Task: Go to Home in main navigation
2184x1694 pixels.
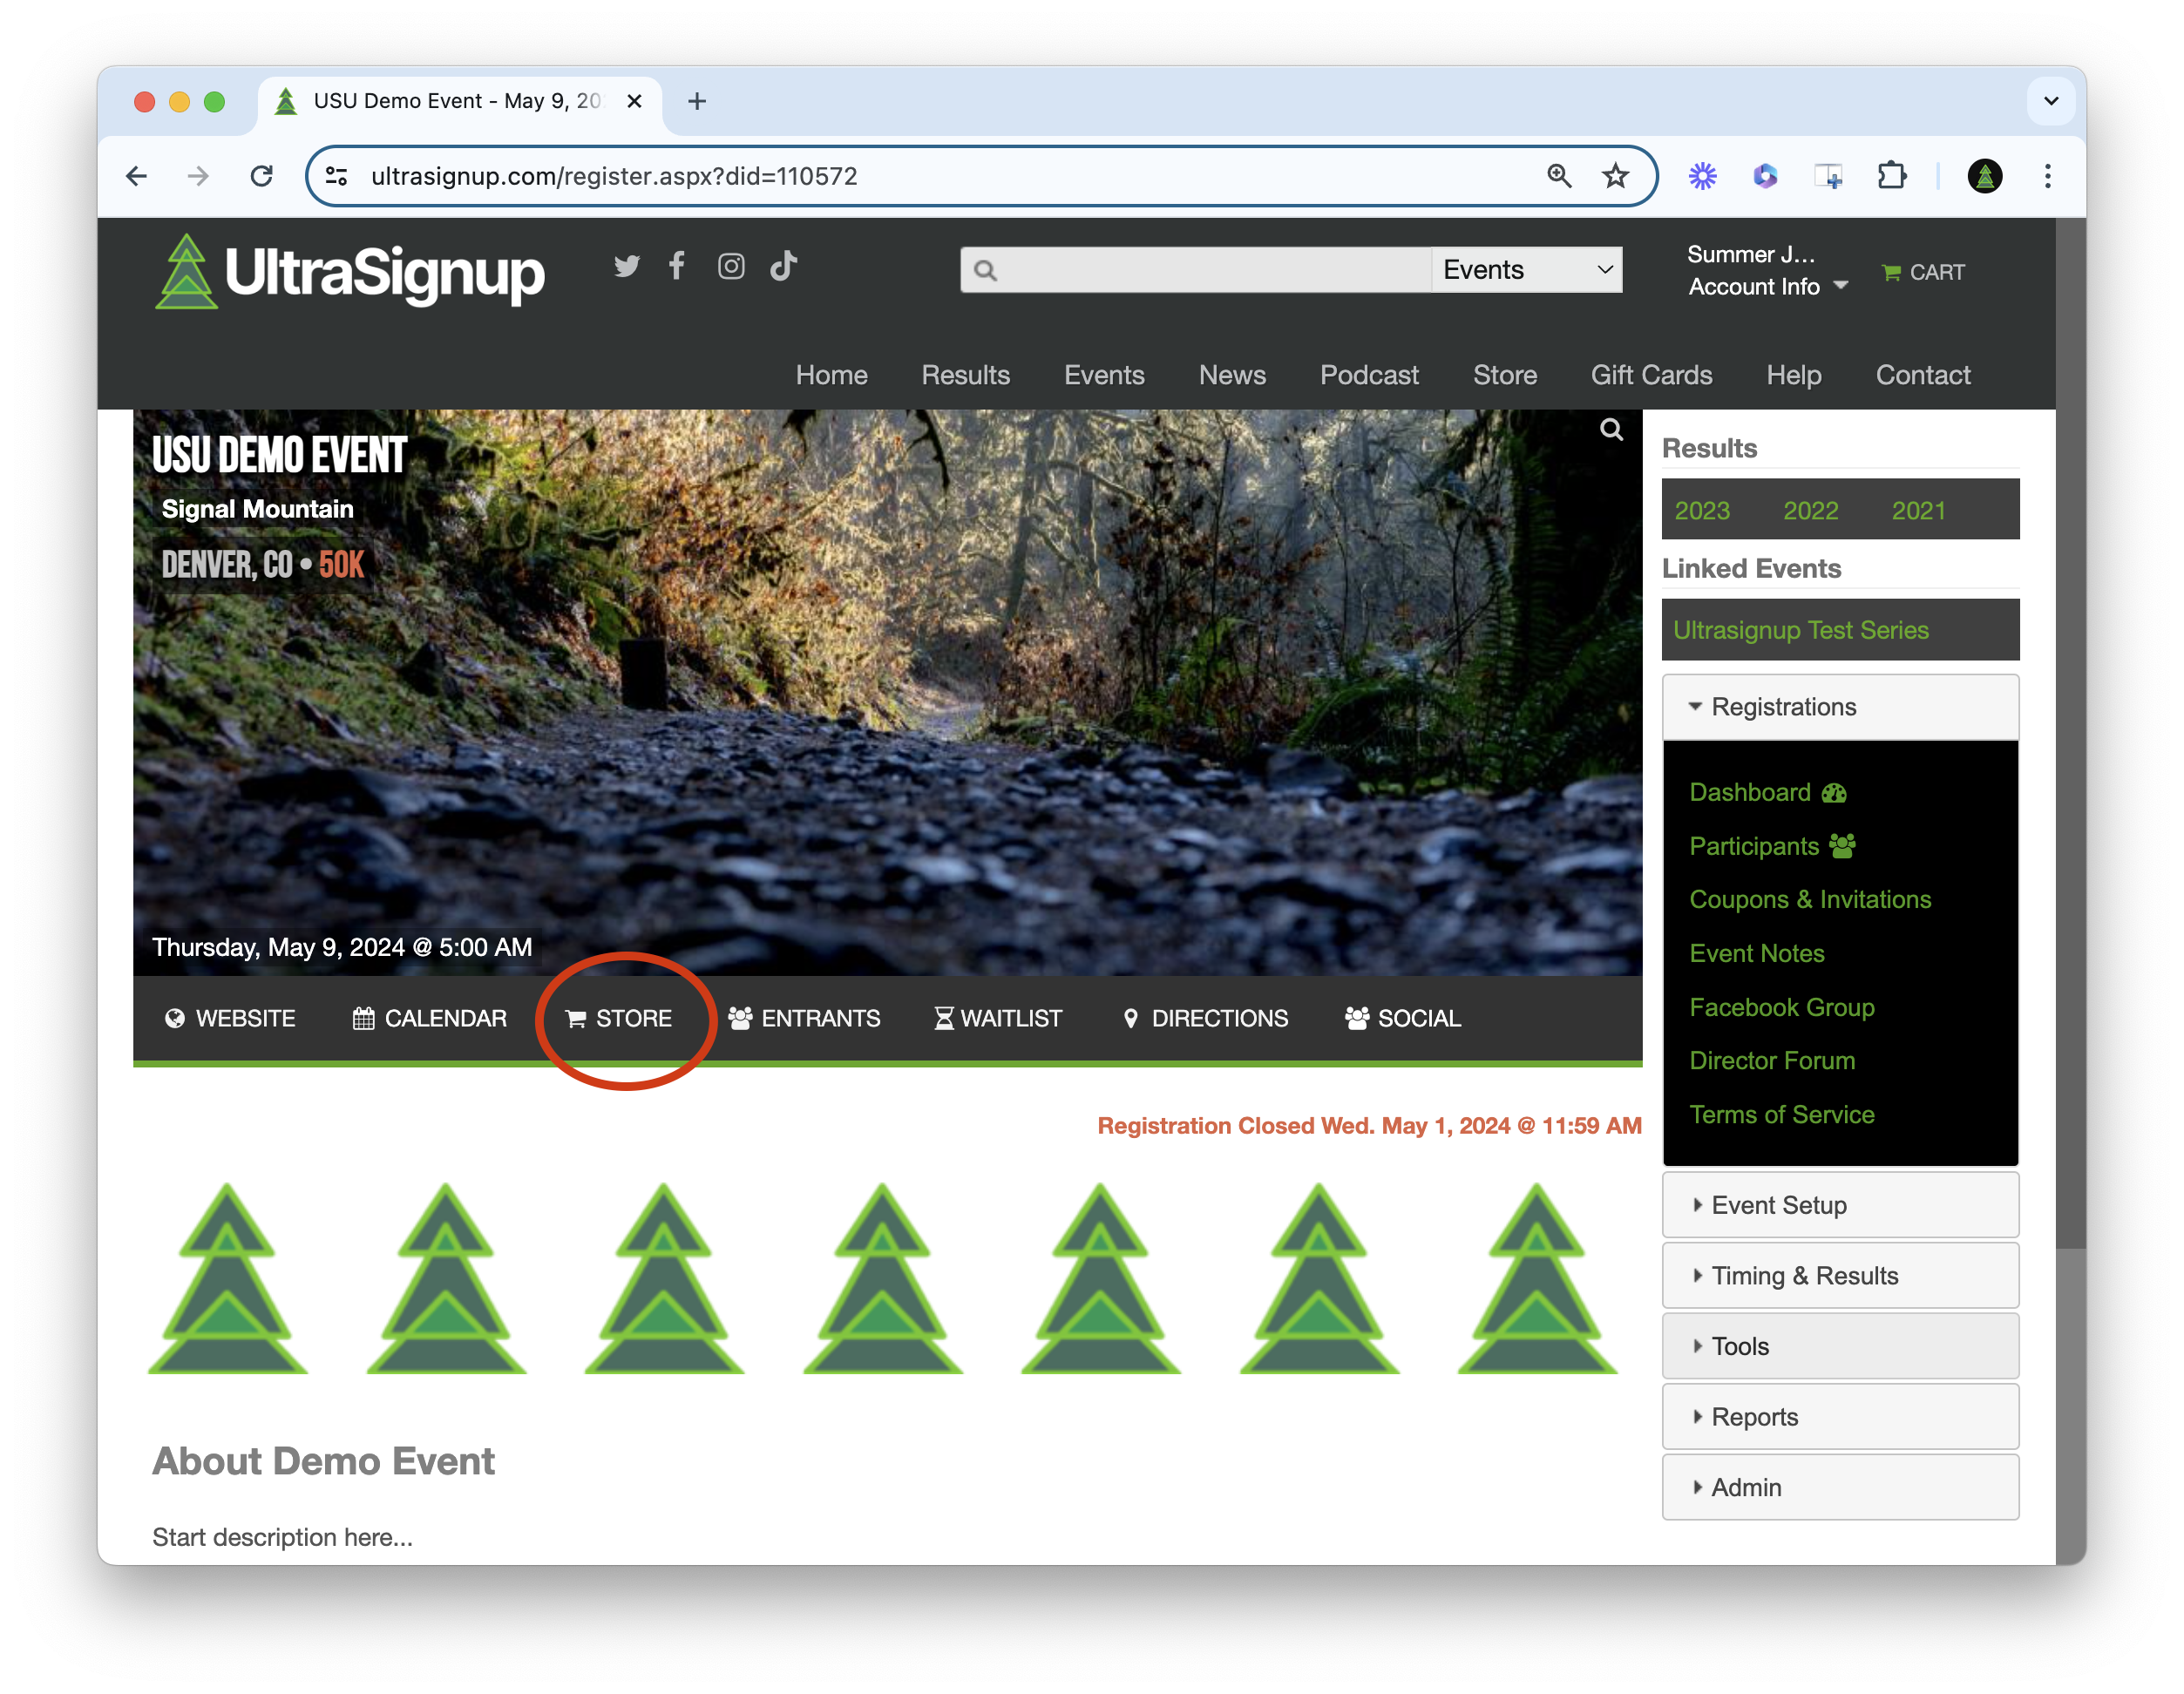Action: [x=831, y=375]
